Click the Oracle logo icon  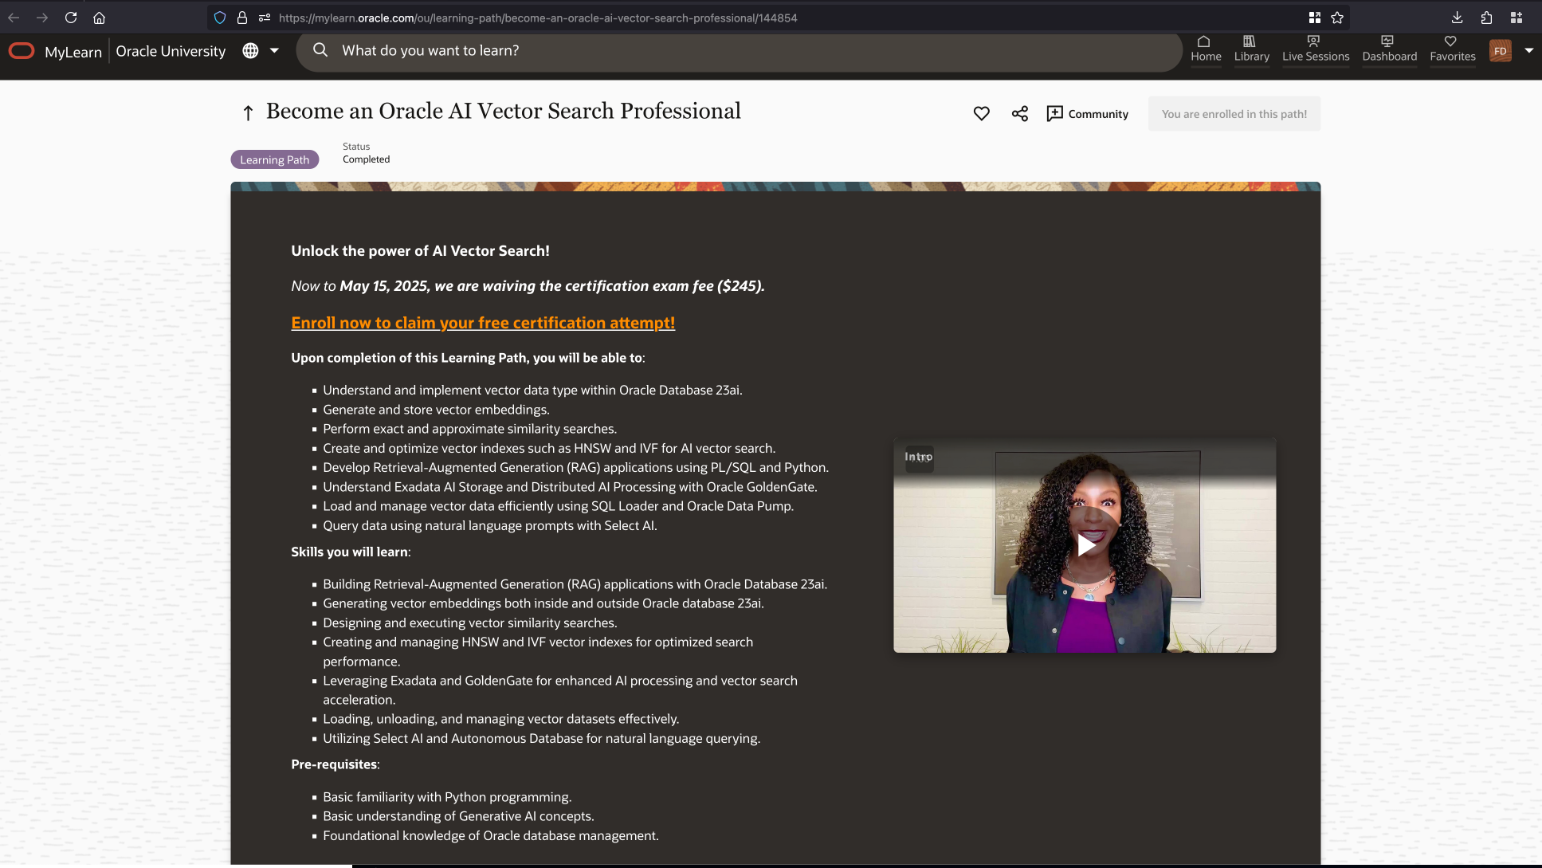[22, 51]
